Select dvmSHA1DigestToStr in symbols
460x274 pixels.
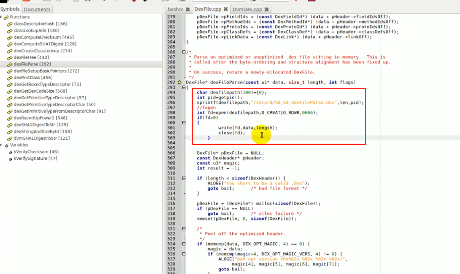pos(35,138)
